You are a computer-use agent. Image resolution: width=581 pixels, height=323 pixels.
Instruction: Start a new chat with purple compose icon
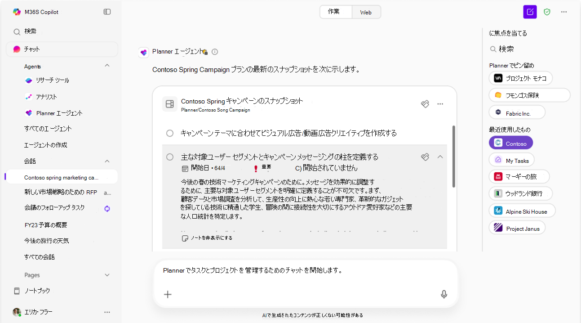[x=530, y=12]
